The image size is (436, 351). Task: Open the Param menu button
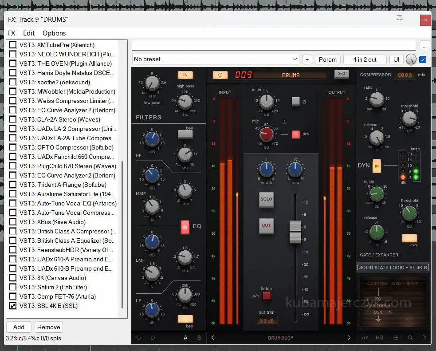pos(328,59)
